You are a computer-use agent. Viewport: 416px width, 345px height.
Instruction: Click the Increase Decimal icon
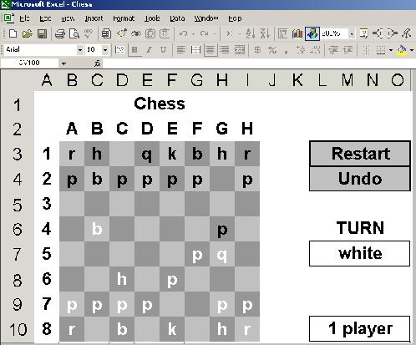pyautogui.click(x=300, y=50)
